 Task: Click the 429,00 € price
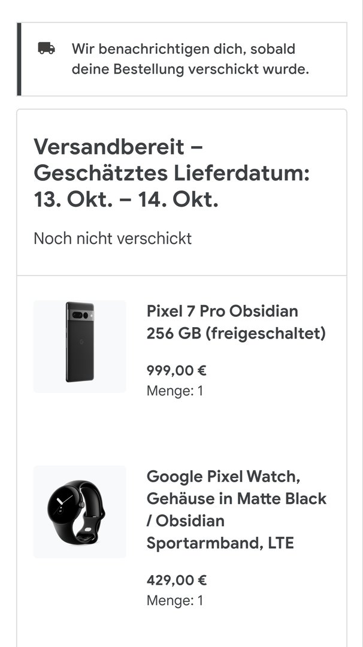point(176,580)
